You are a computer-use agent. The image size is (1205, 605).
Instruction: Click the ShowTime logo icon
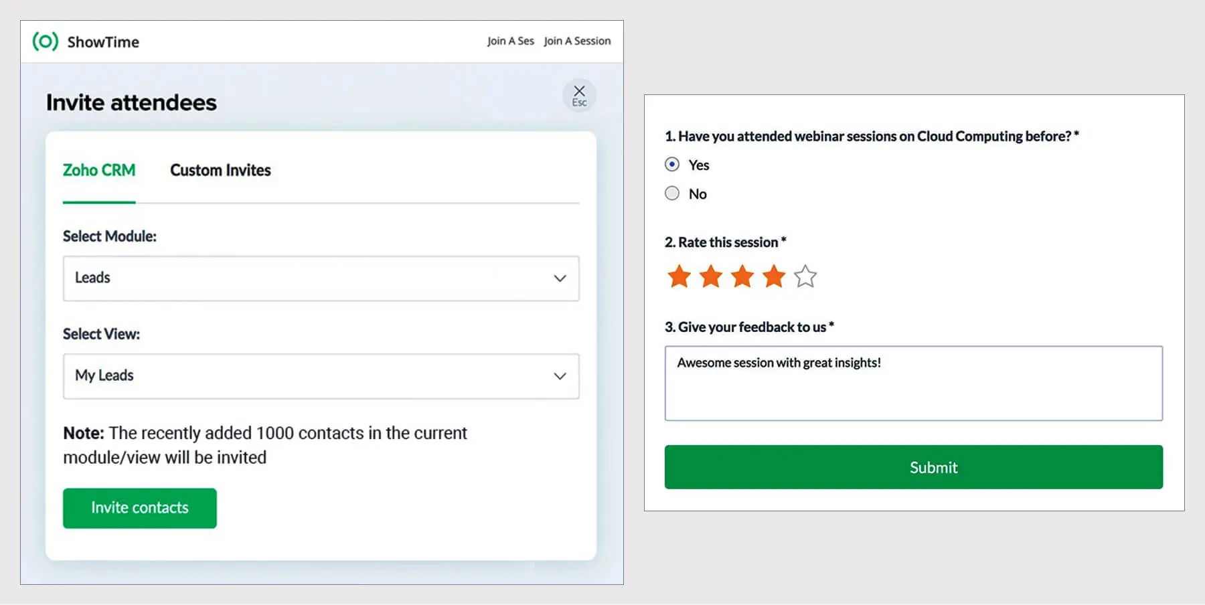46,41
